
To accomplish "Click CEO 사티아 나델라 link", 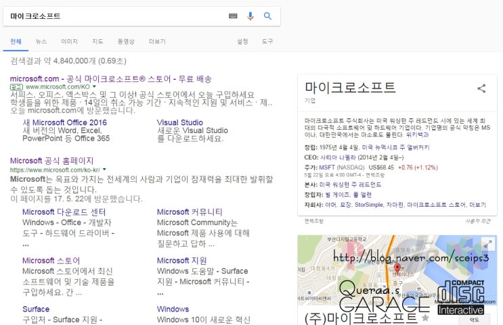I will 338,157.
